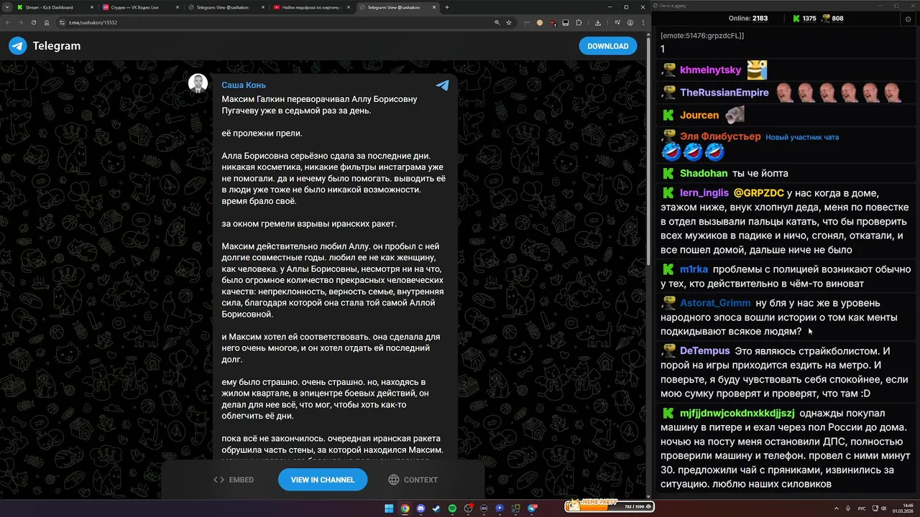Click the CONTEXT button
The image size is (920, 517).
413,480
